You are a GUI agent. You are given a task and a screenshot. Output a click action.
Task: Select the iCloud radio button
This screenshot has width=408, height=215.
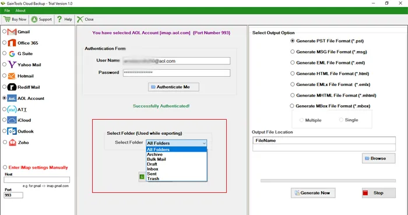coord(5,120)
